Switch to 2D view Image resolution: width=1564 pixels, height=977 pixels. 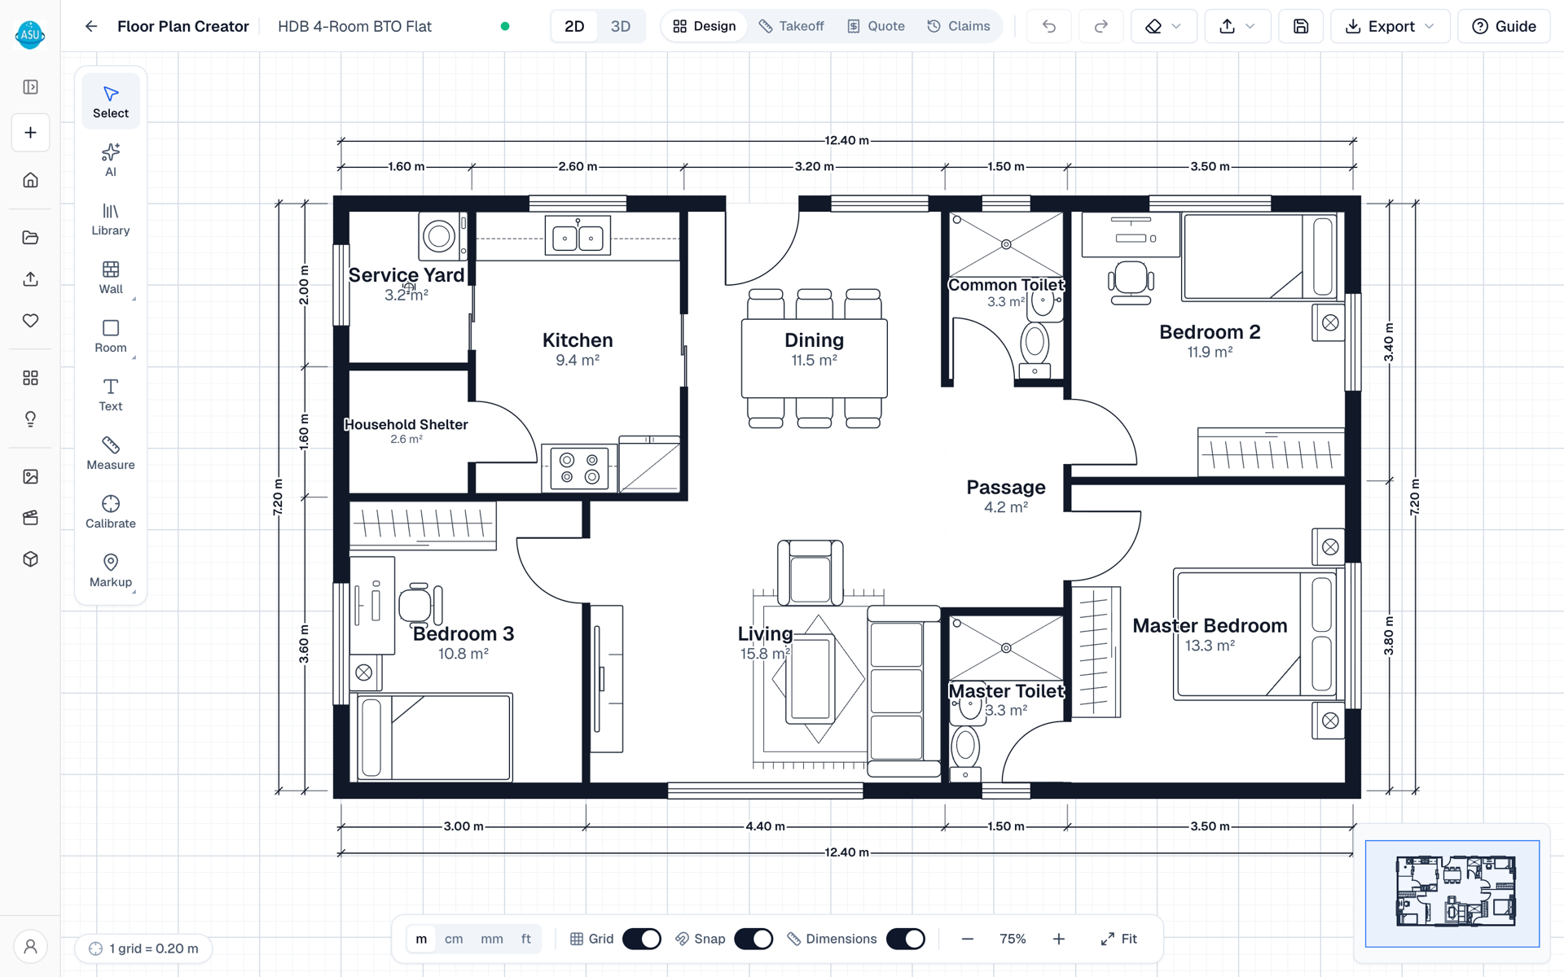(x=574, y=26)
